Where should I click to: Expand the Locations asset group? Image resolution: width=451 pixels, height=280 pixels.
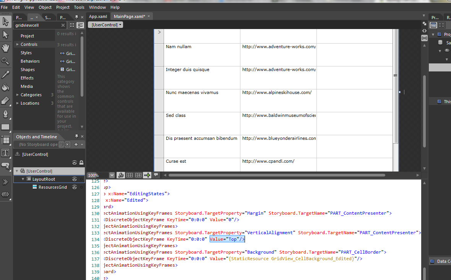18,103
